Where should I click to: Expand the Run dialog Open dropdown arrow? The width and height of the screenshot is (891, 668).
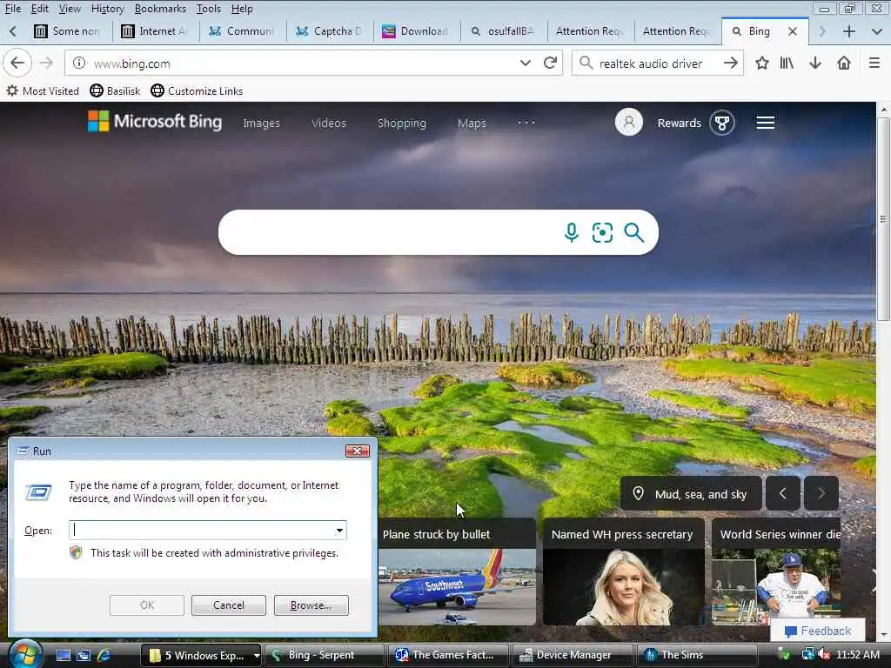(x=339, y=531)
